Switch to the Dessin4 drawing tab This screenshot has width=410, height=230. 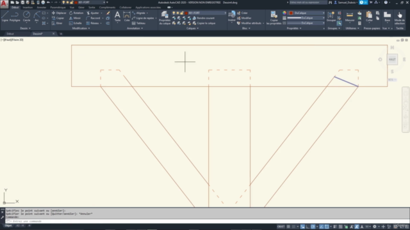tap(38, 34)
